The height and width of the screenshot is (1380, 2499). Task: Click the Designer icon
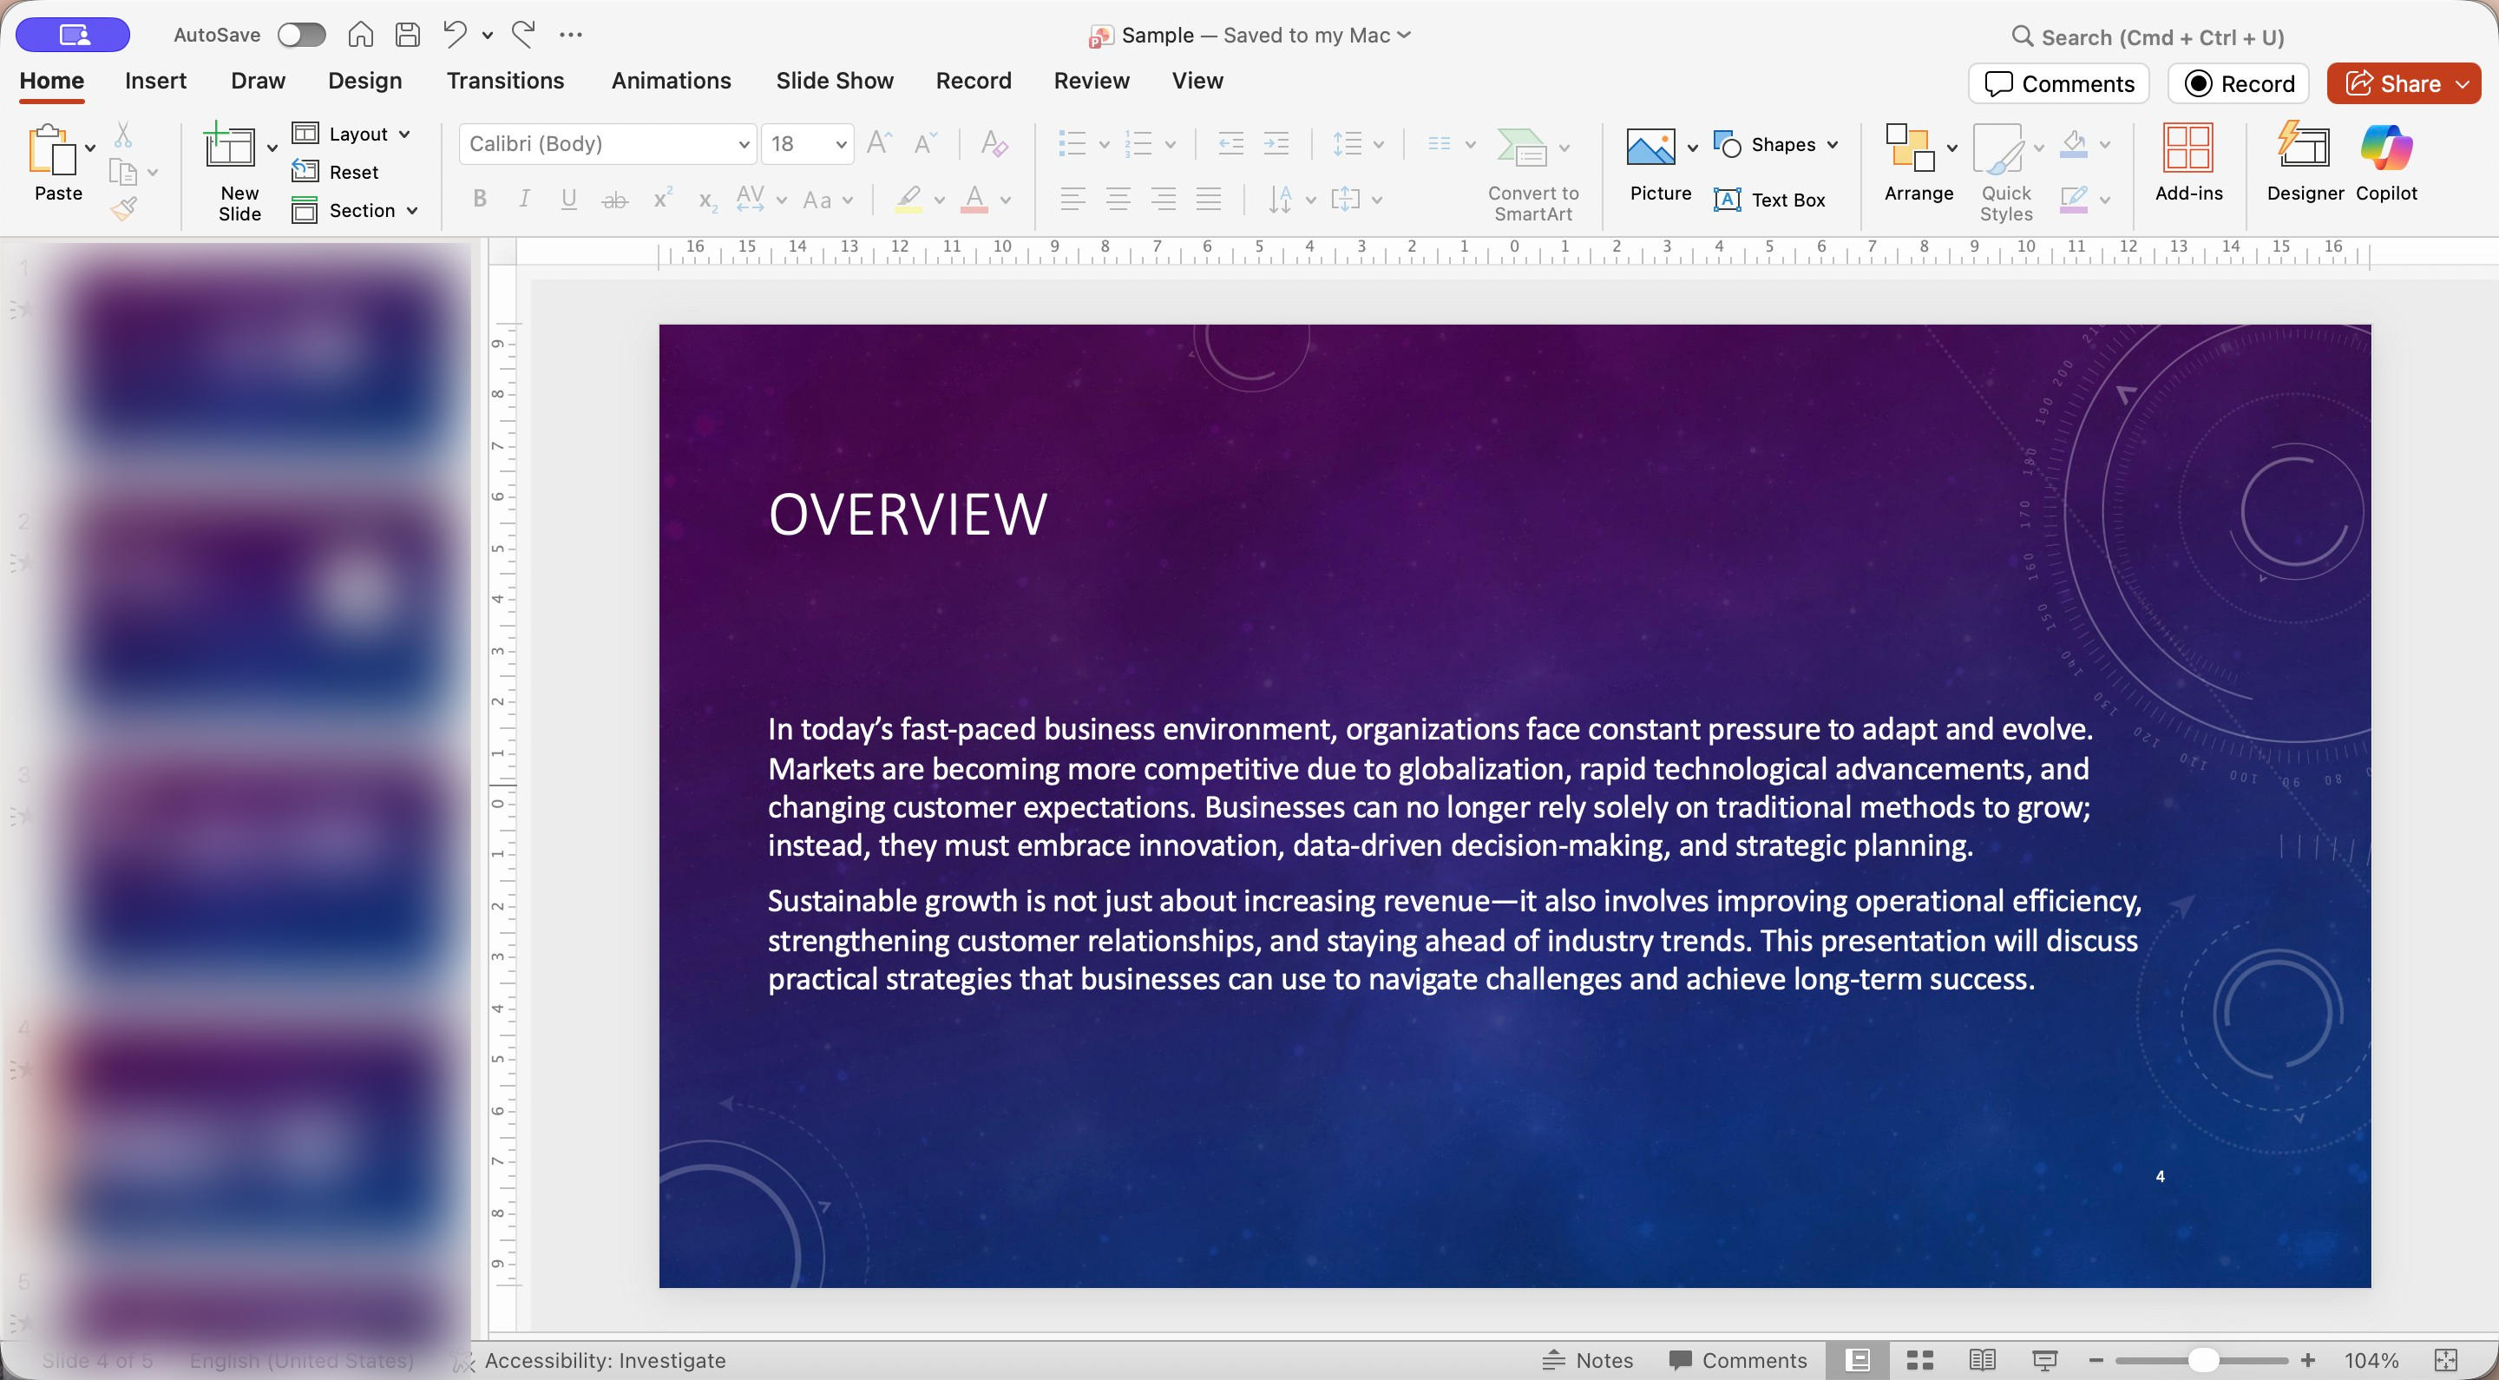point(2304,160)
